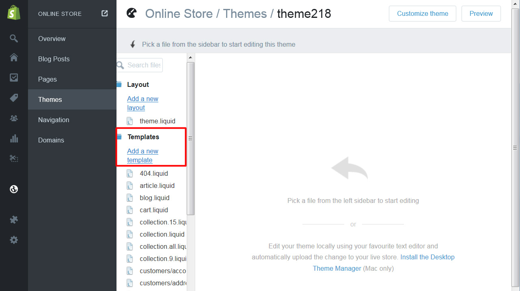Click ONLINE STORE header label
Image resolution: width=520 pixels, height=291 pixels.
pyautogui.click(x=60, y=14)
